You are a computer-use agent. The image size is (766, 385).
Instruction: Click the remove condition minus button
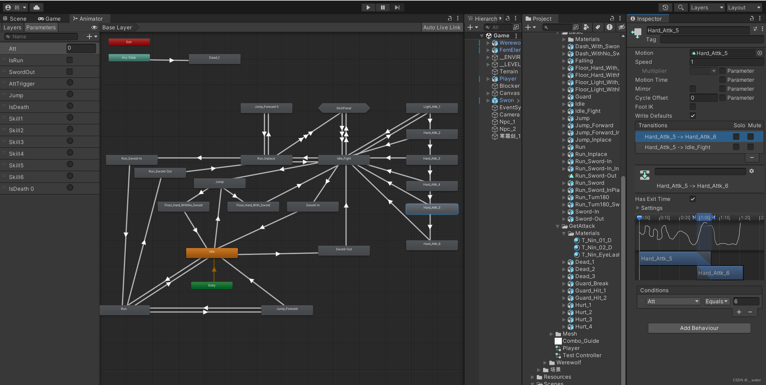pyautogui.click(x=750, y=312)
